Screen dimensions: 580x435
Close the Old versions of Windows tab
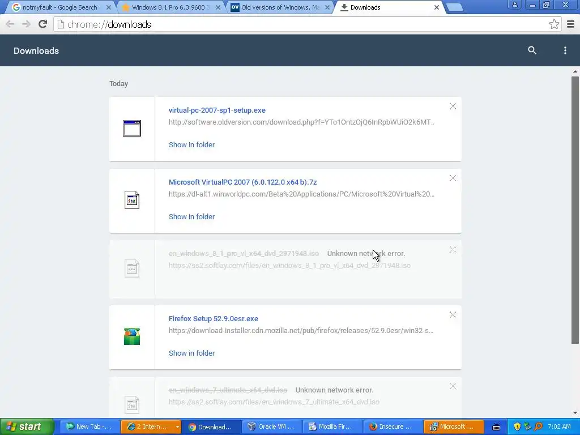(327, 7)
